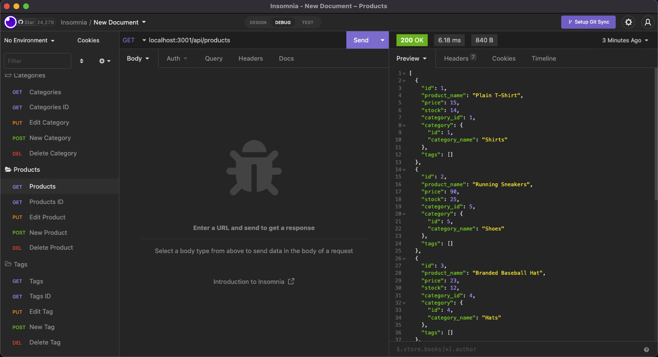The width and height of the screenshot is (658, 357).
Task: Select the PUT Edit Tag request
Action: coord(60,312)
